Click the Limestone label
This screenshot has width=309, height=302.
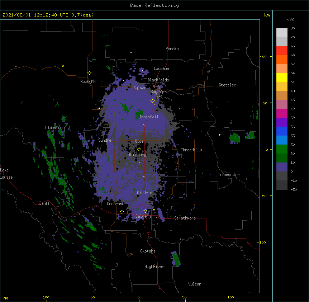[x=55, y=128]
